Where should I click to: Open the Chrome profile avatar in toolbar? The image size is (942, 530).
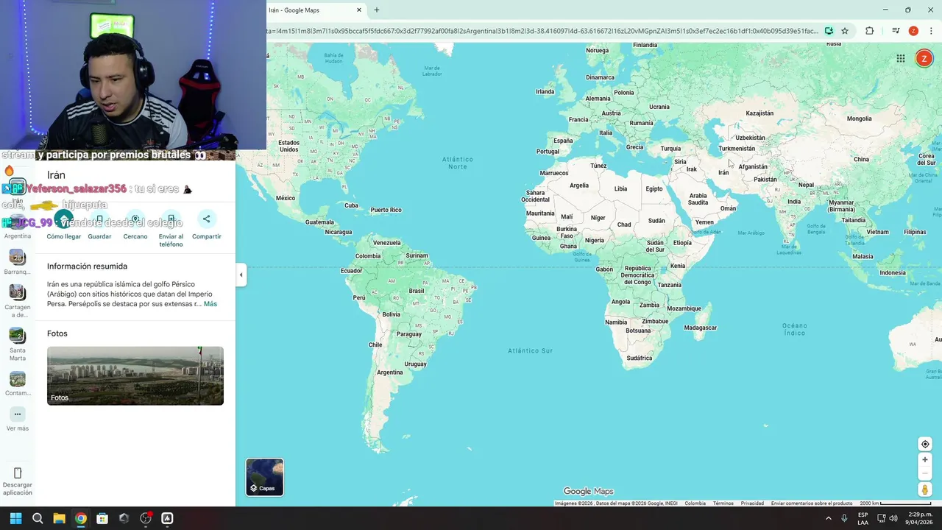pyautogui.click(x=913, y=31)
